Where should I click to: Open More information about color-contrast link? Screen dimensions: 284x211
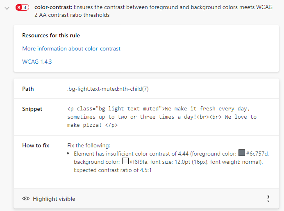tap(71, 48)
